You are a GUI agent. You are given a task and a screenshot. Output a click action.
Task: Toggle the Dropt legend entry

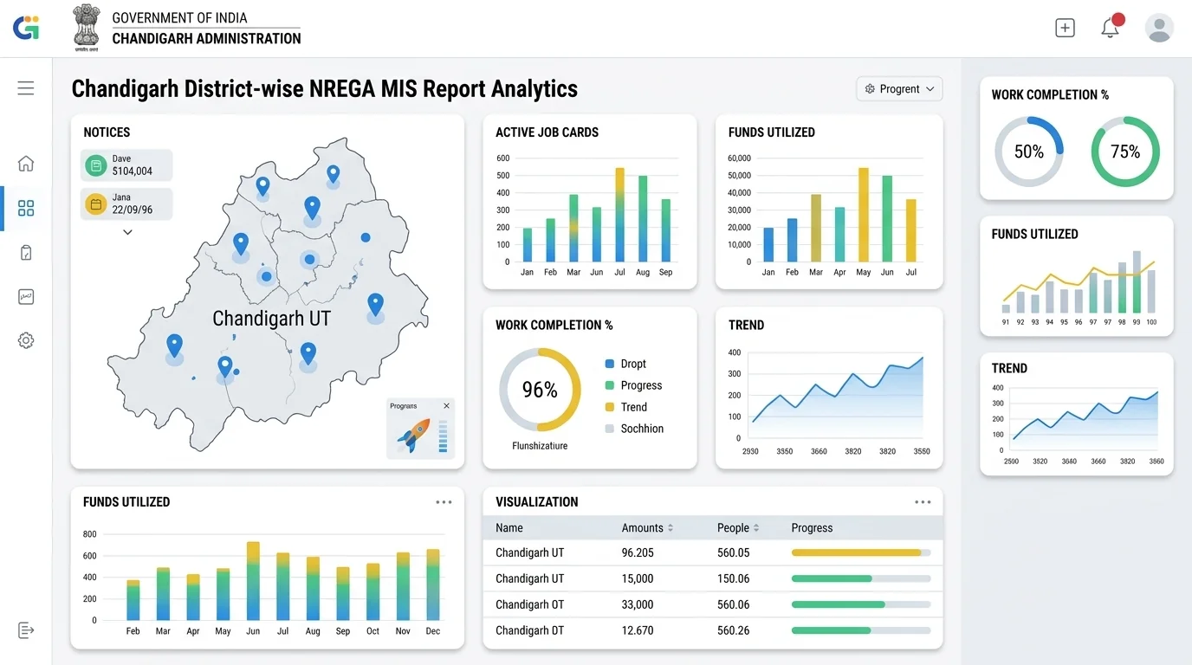(x=625, y=364)
